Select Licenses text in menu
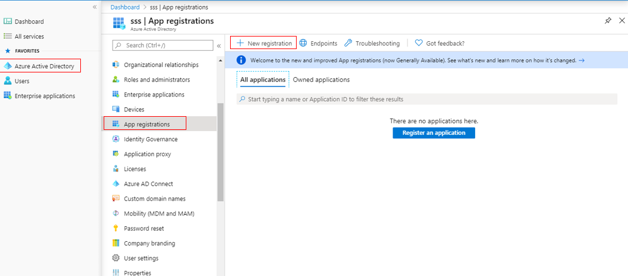Viewport: 628px width, 276px height. tap(135, 169)
